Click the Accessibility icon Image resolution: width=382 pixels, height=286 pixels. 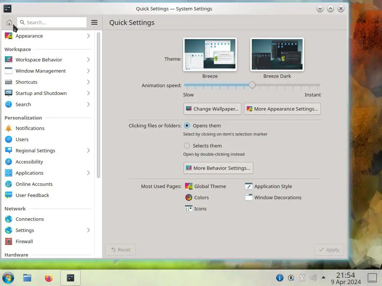click(9, 162)
